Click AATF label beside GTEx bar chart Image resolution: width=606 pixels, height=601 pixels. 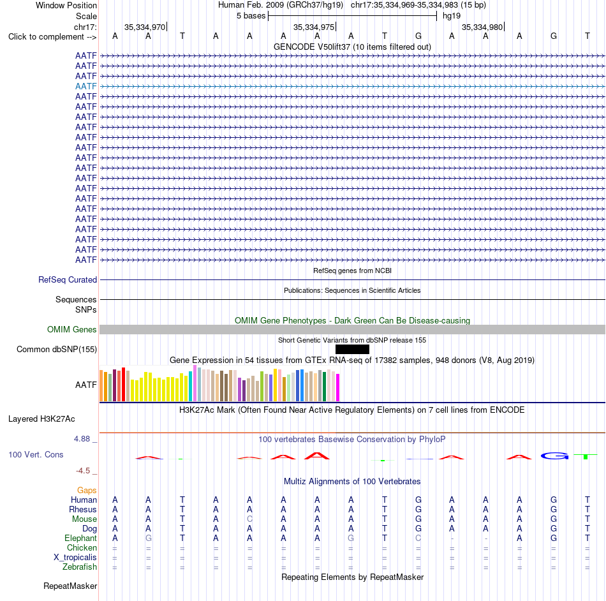86,385
